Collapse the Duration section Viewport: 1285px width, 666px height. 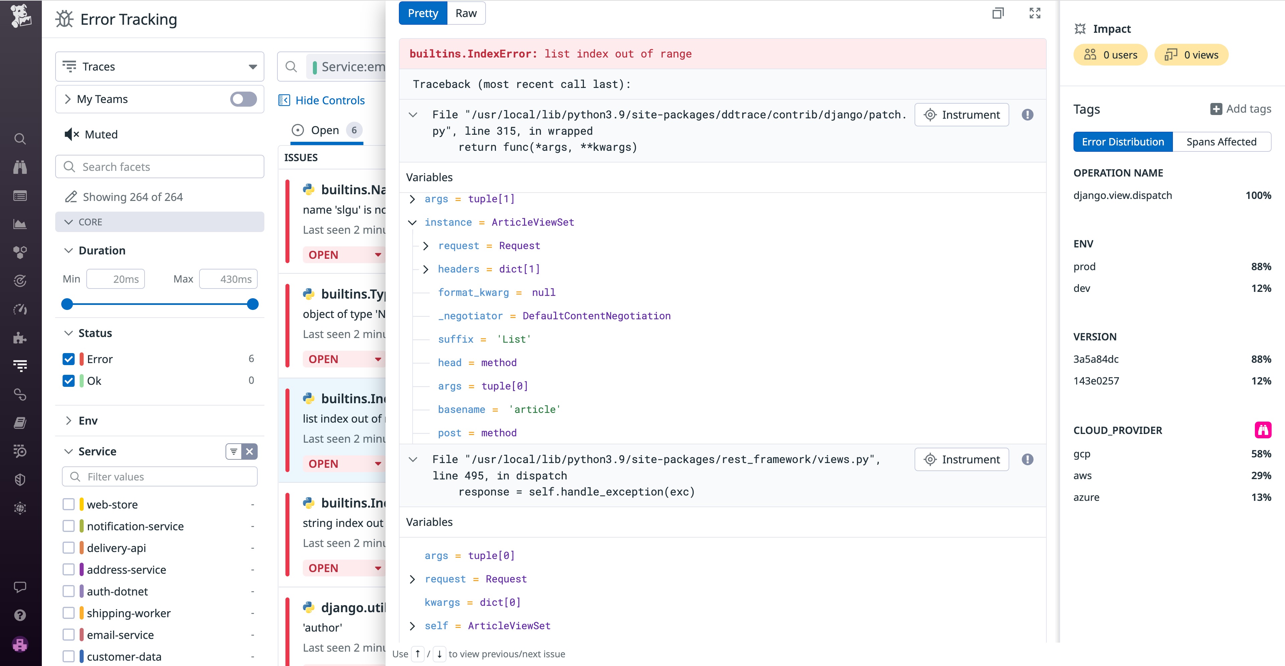[69, 250]
